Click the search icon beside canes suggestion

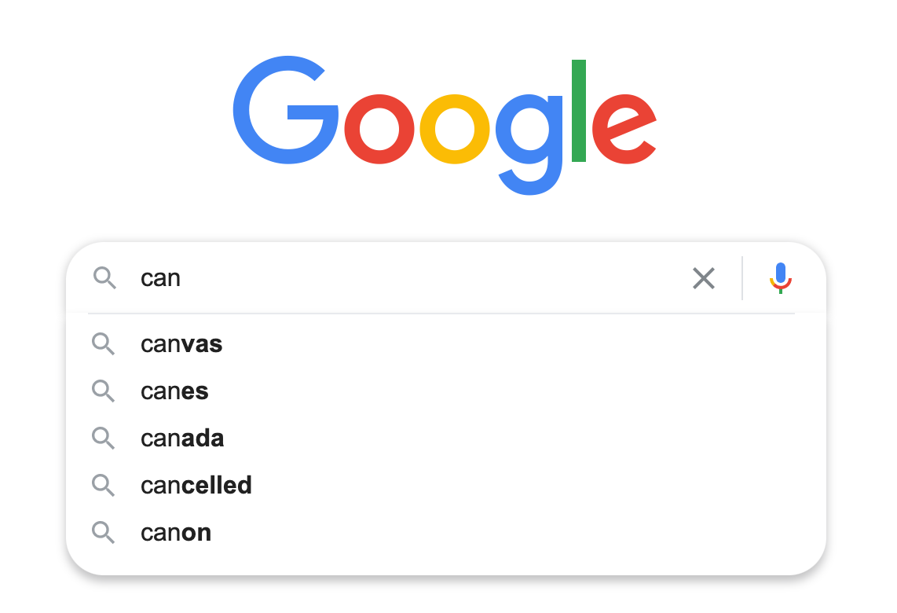[x=104, y=391]
